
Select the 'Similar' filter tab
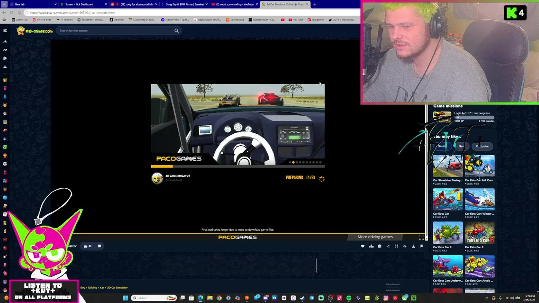point(442,146)
